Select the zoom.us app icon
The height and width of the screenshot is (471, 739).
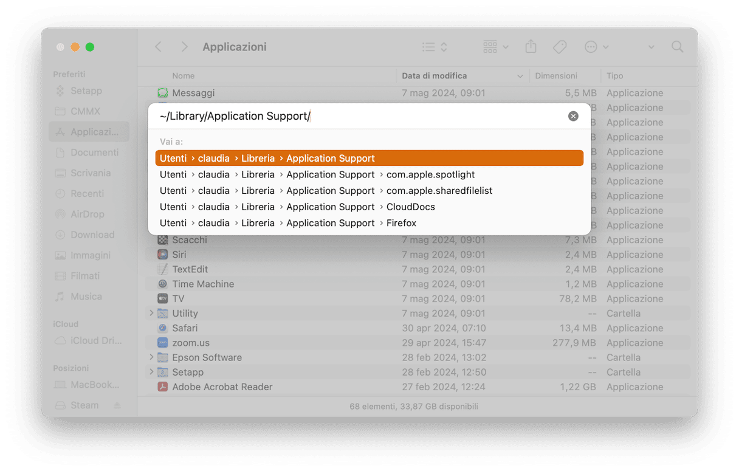162,343
